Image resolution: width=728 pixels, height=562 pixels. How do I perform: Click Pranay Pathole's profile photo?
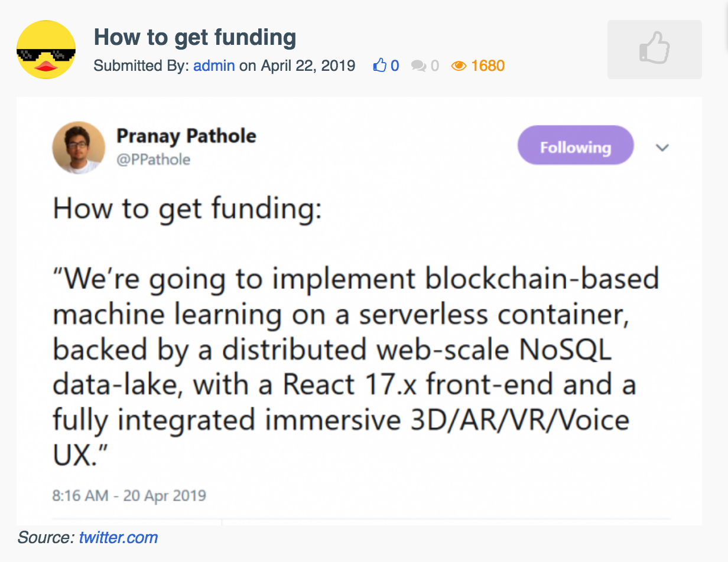pyautogui.click(x=79, y=148)
